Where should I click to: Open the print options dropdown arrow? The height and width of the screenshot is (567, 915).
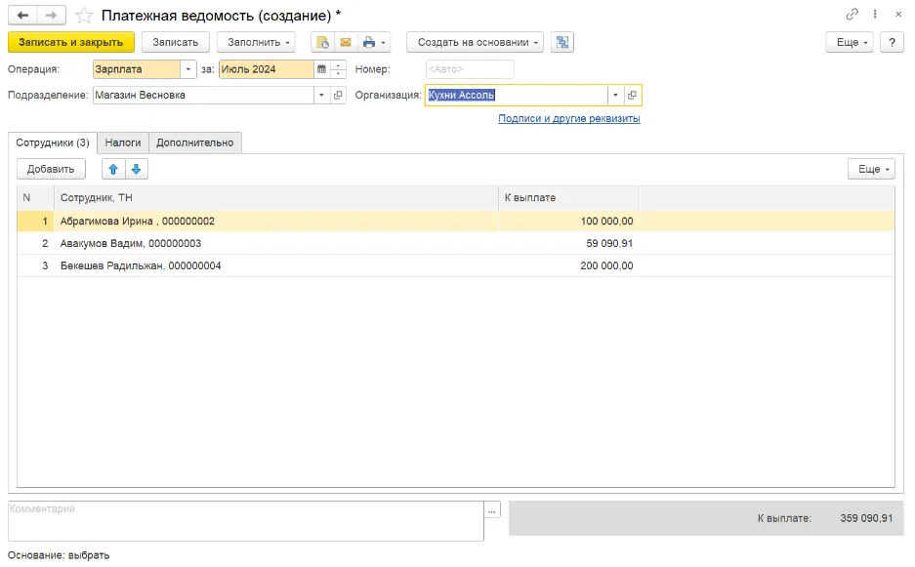pyautogui.click(x=384, y=43)
